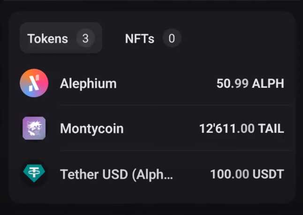Open the truncated Tether USD token name

[x=116, y=175]
